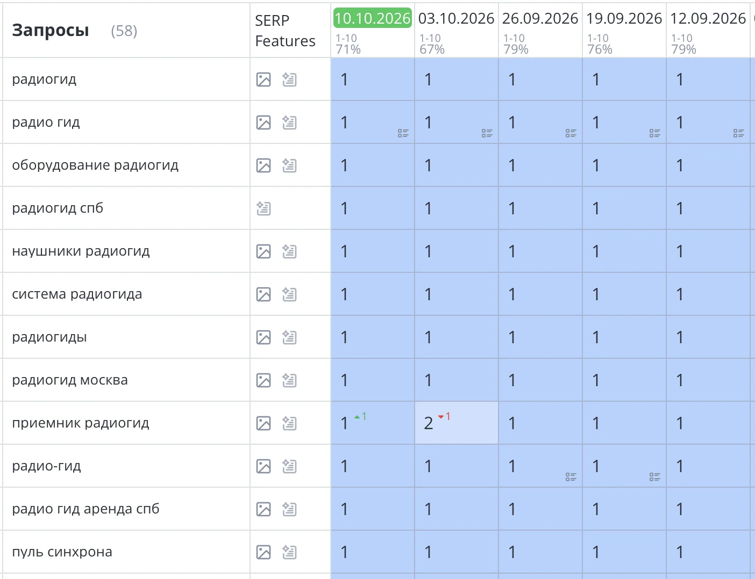This screenshot has height=579, width=755.
Task: Select the query радио гид аренда спб
Action: click(86, 509)
